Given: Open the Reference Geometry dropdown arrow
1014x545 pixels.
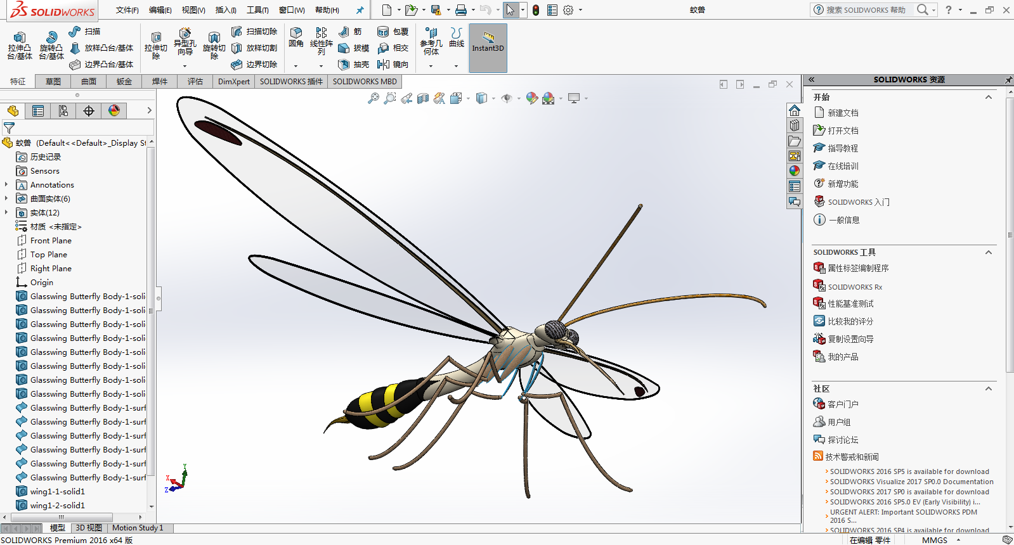Looking at the screenshot, I should 431,66.
